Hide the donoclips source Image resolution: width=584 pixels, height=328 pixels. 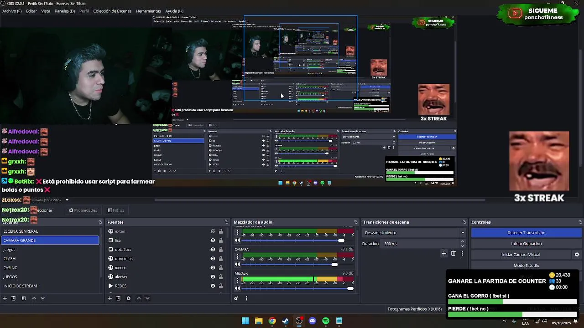click(x=213, y=258)
